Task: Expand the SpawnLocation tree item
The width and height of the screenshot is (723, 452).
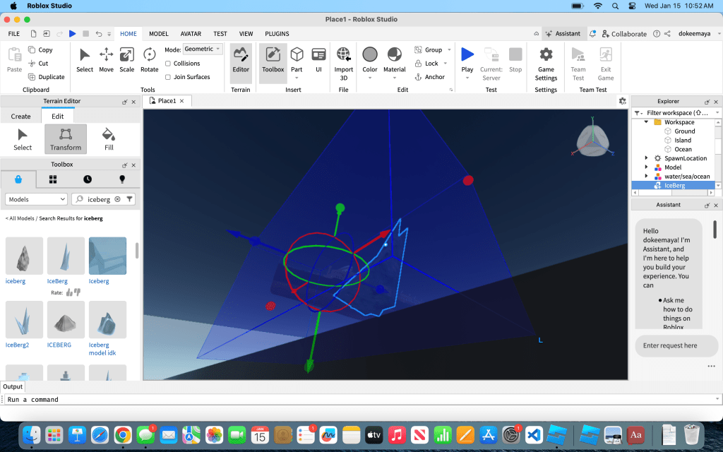Action: [647, 158]
